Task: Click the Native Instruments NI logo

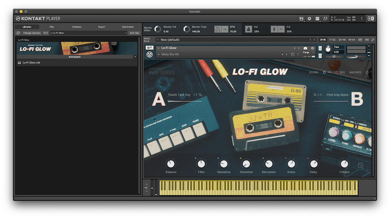Action: pos(370,19)
